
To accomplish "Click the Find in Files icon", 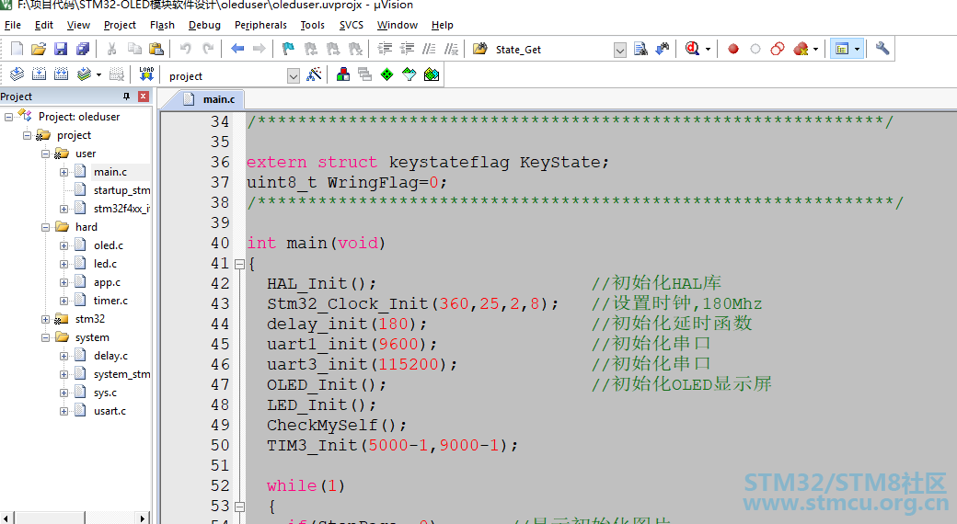I will pyautogui.click(x=640, y=49).
